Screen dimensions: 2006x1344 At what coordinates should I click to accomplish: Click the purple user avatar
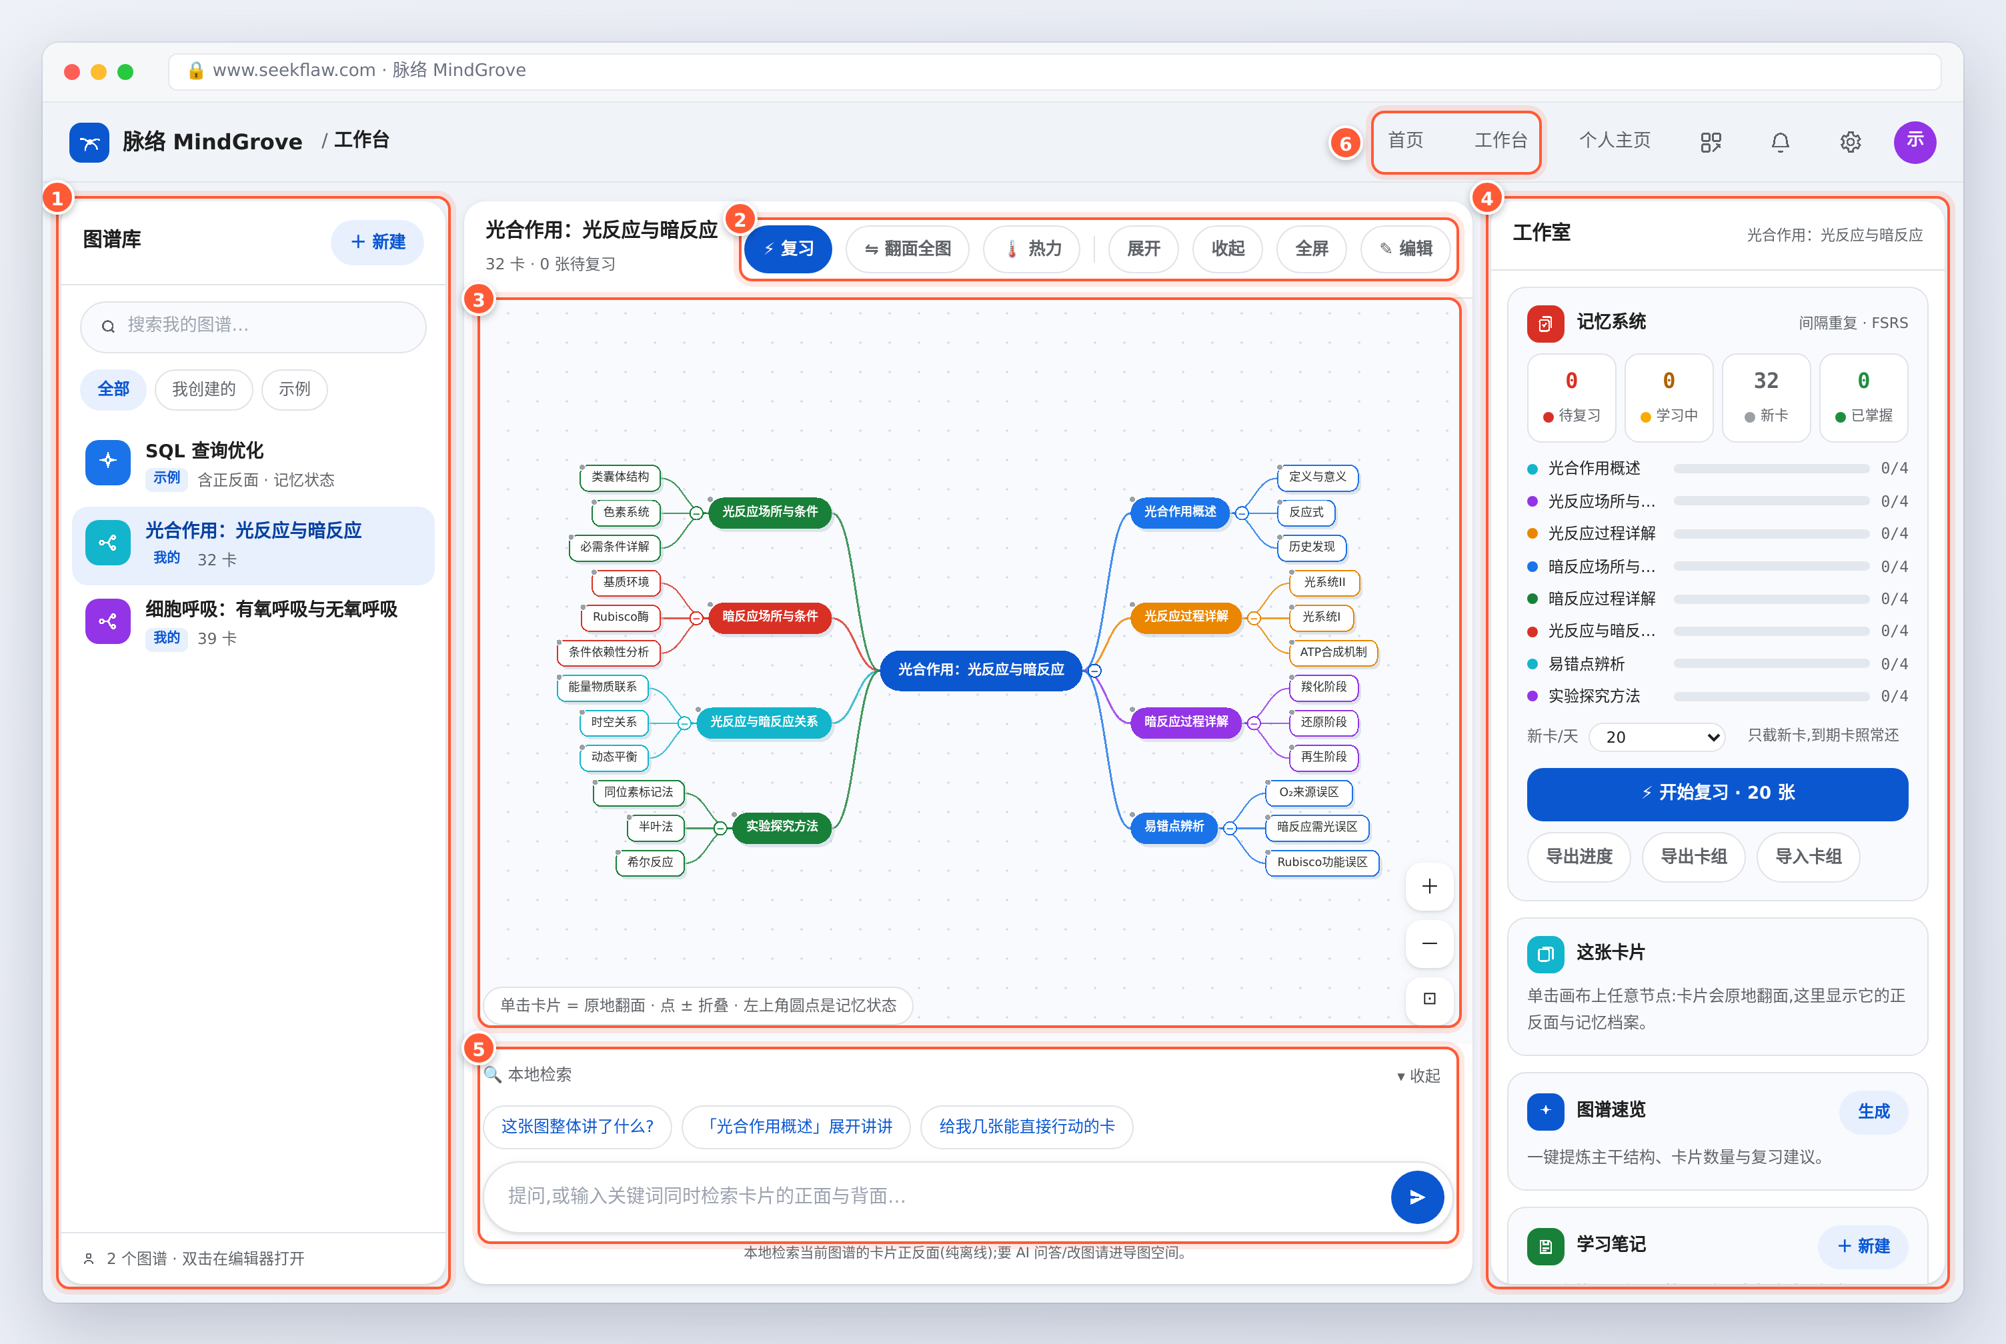pos(1915,141)
